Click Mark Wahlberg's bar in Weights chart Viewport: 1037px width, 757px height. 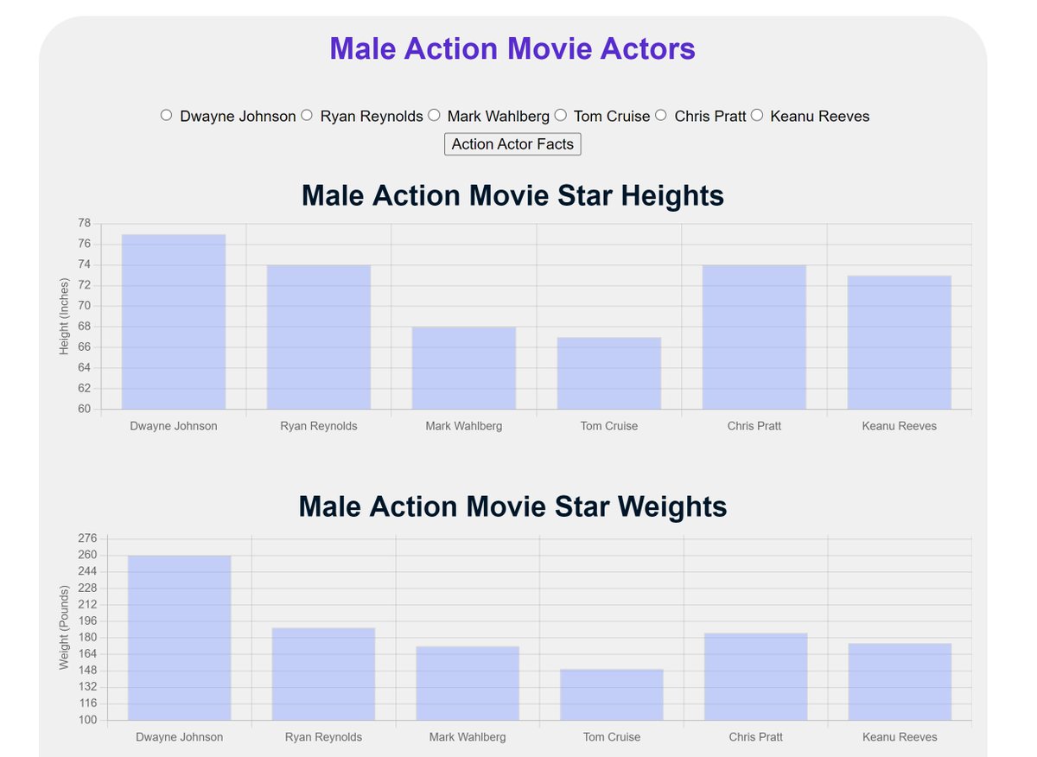468,683
